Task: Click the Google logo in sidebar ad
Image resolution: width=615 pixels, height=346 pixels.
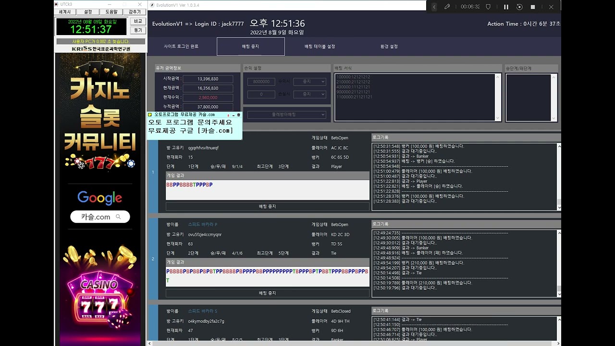Action: coord(99,198)
